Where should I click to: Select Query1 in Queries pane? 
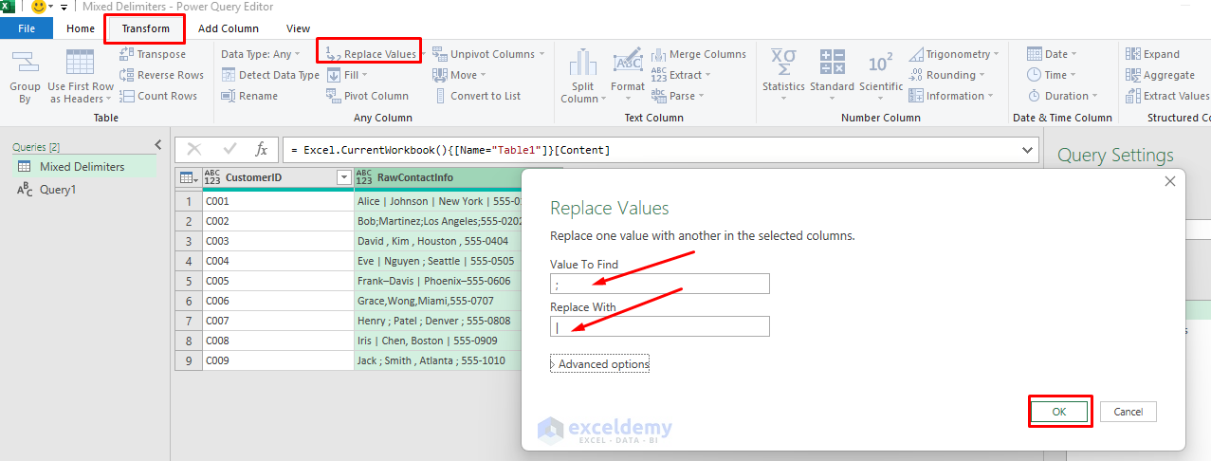click(x=58, y=190)
